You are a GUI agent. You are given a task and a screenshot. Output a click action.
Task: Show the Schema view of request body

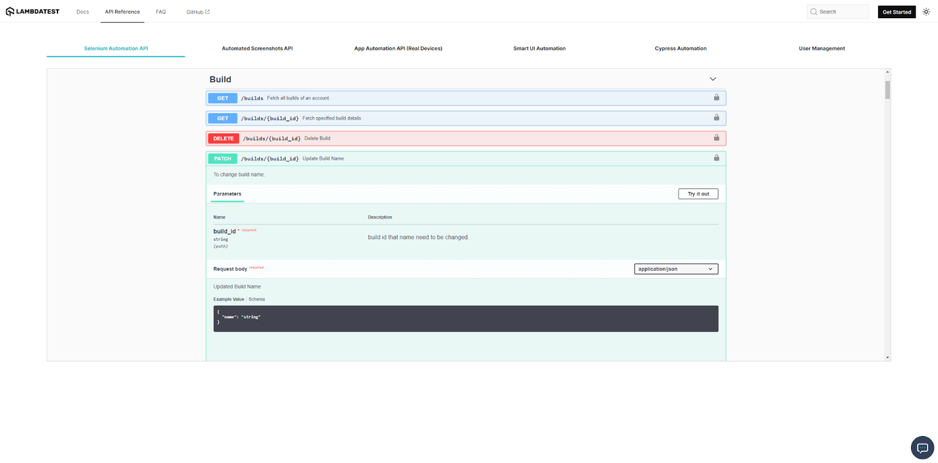pyautogui.click(x=257, y=299)
